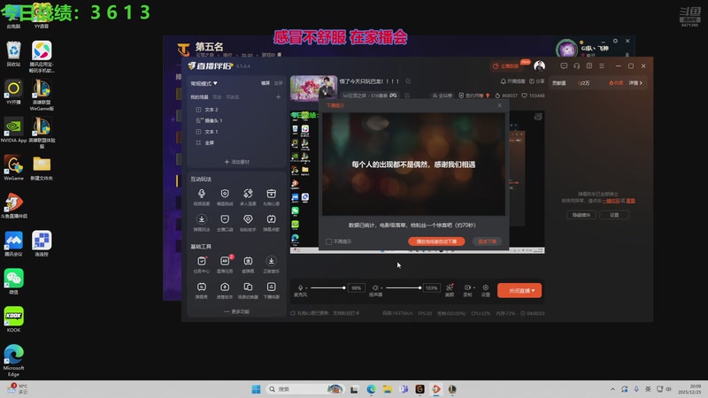Open the 礼物心愿 gift box tool
708x398 pixels.
tap(271, 196)
